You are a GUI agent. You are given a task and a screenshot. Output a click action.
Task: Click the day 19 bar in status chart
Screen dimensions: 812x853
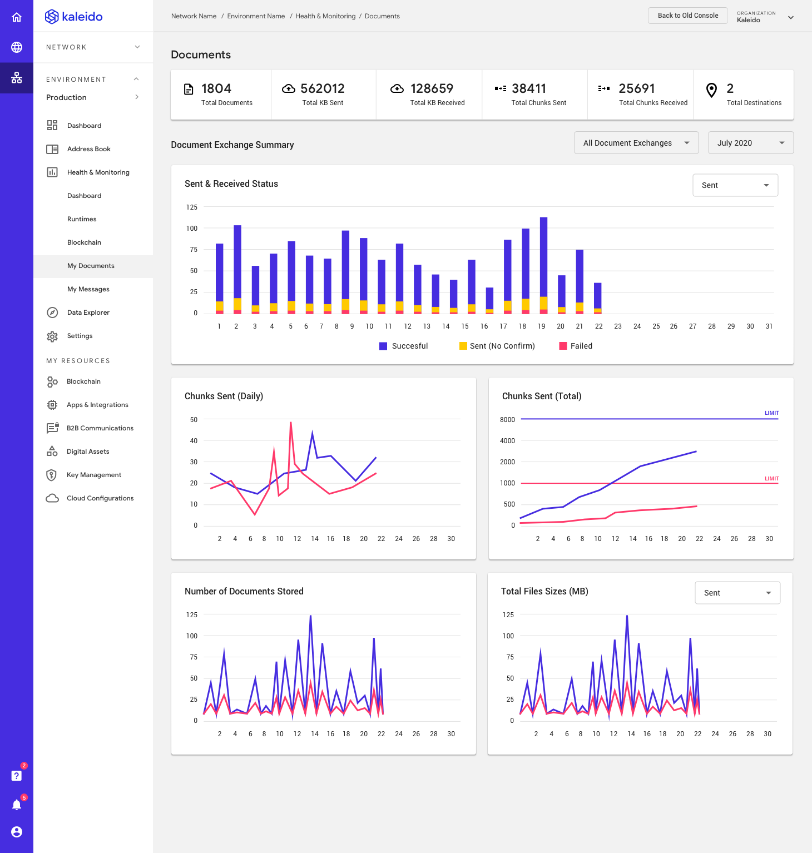click(543, 265)
